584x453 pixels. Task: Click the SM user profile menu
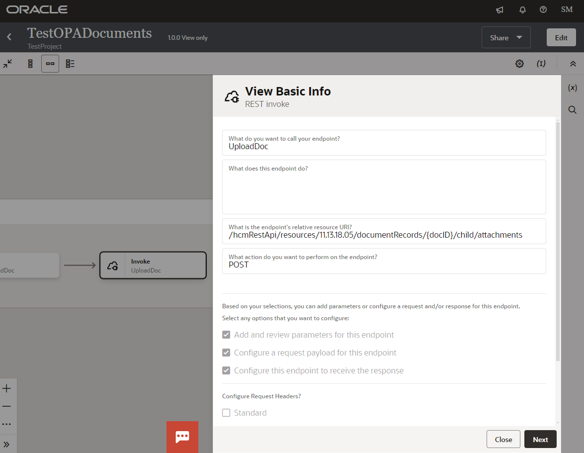coord(567,9)
